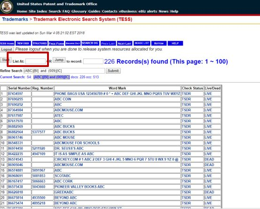This screenshot has height=209, width=260.
Task: Open serial number 86675474
Action: click(x=16, y=203)
